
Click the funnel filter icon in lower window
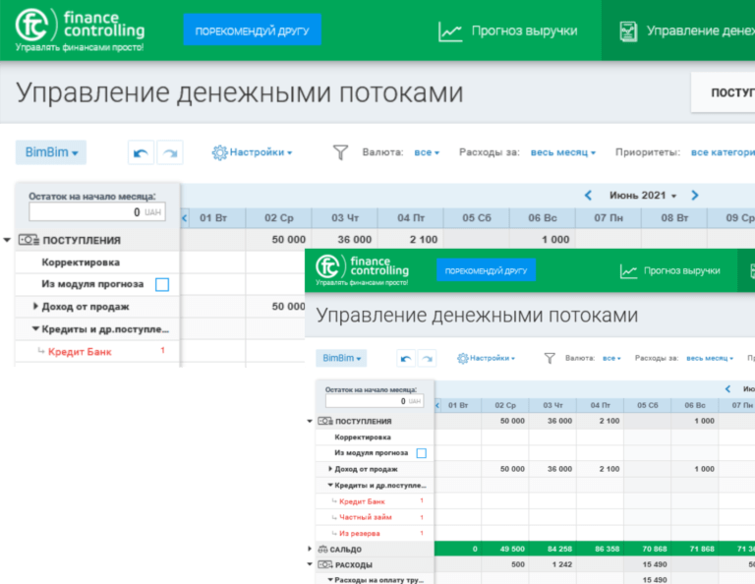tap(550, 358)
